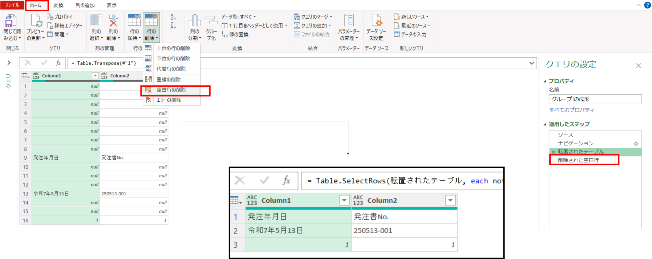Viewport: 652px width, 259px height.
Task: Collapse the Properties (プロパティ) section
Action: 545,81
